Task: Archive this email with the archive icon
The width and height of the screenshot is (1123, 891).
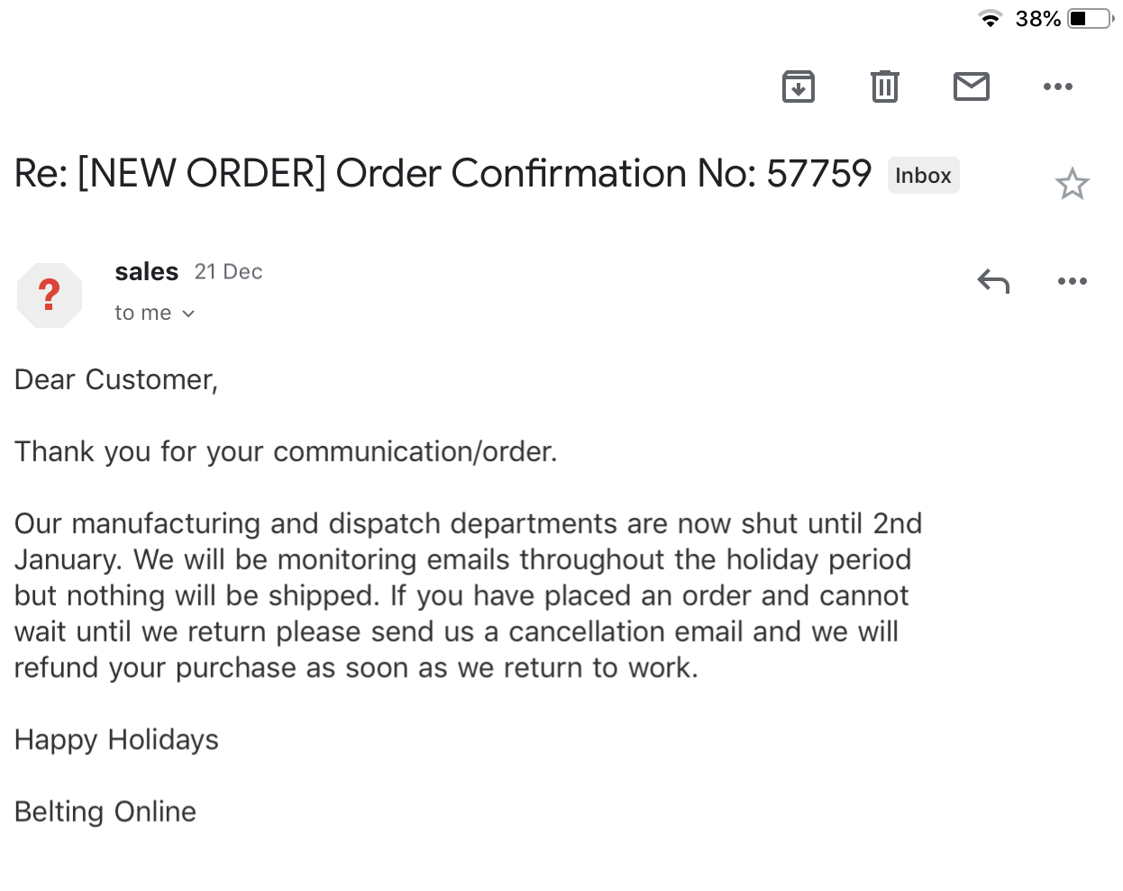Action: tap(798, 86)
